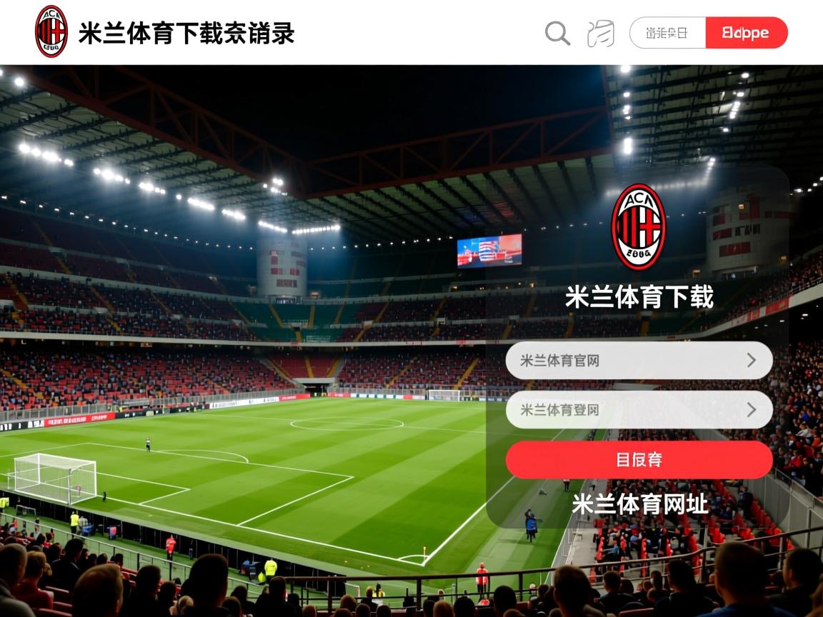823x617 pixels.
Task: Click the white goal net on pitch
Action: 55,478
